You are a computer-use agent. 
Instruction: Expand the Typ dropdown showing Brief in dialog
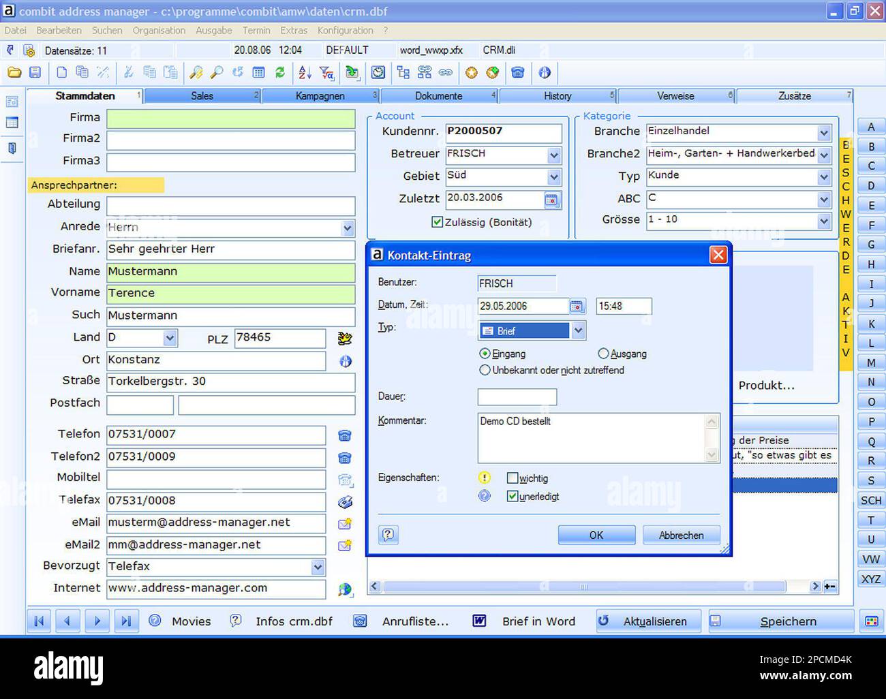(x=578, y=330)
